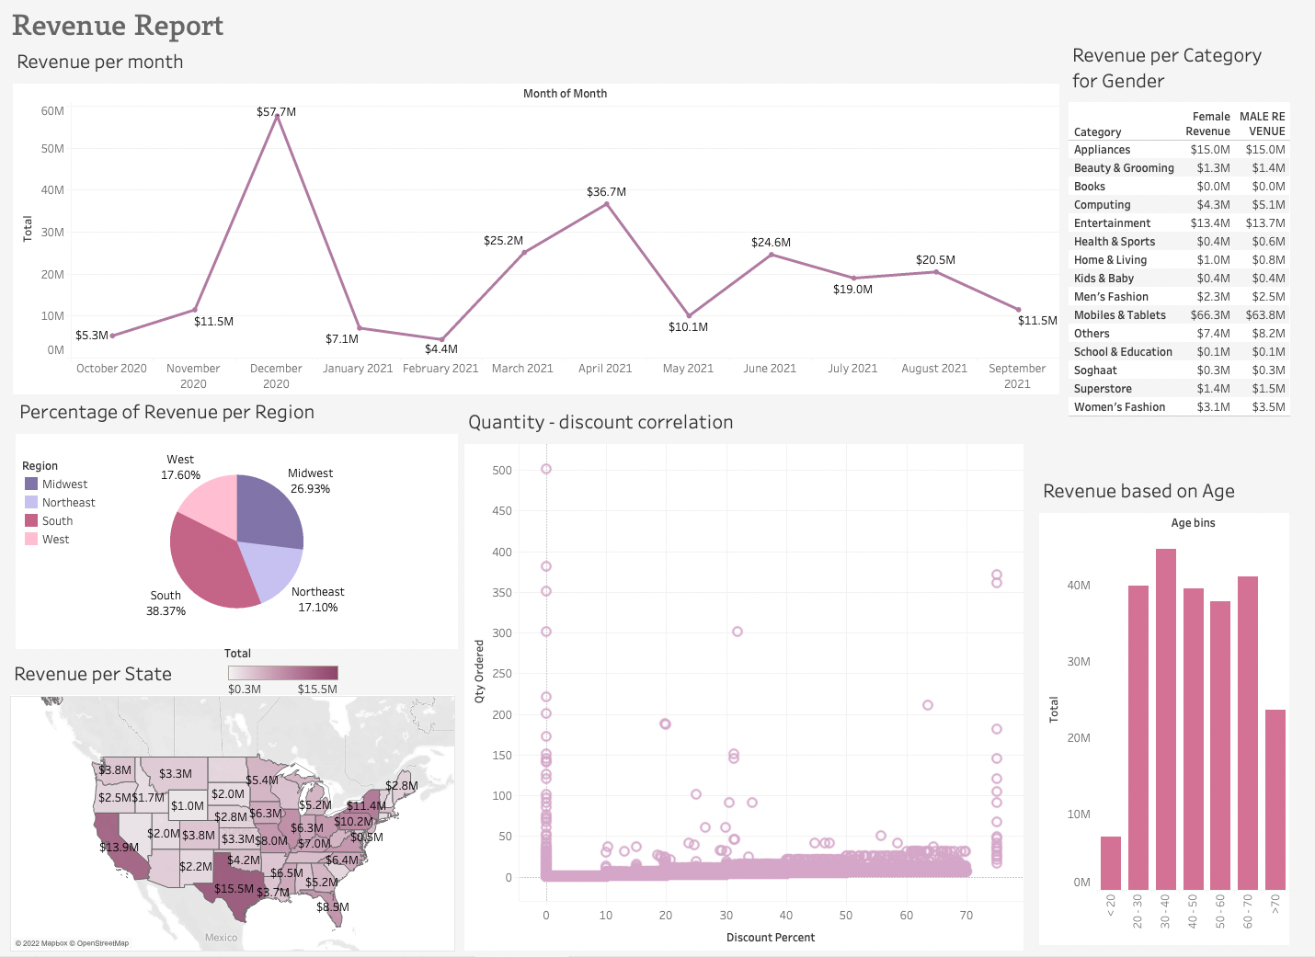Select the 60 - 70 age bin bar
This screenshot has width=1315, height=957.
[x=1248, y=733]
